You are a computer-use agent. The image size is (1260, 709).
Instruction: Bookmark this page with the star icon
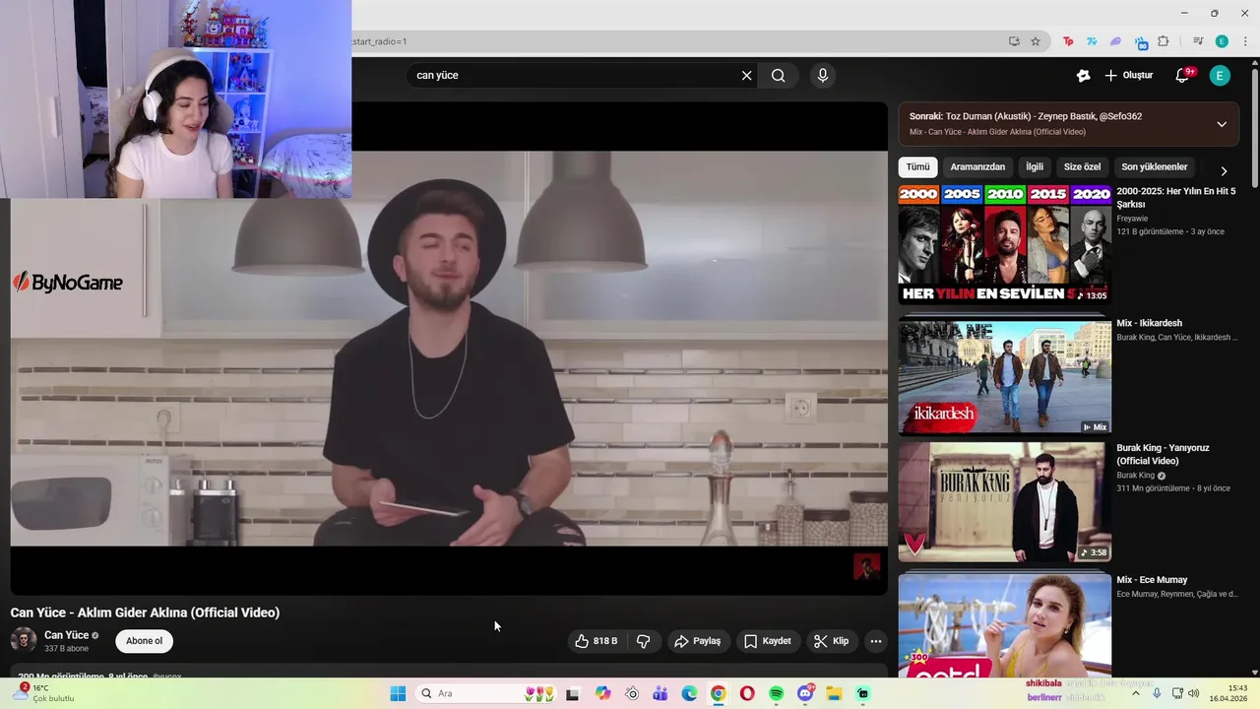1036,41
